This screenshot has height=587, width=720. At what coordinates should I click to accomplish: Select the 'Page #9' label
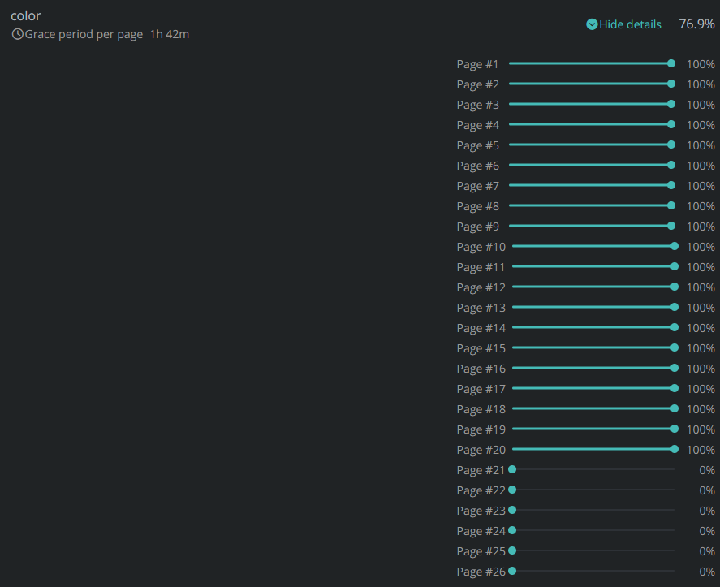tap(477, 227)
